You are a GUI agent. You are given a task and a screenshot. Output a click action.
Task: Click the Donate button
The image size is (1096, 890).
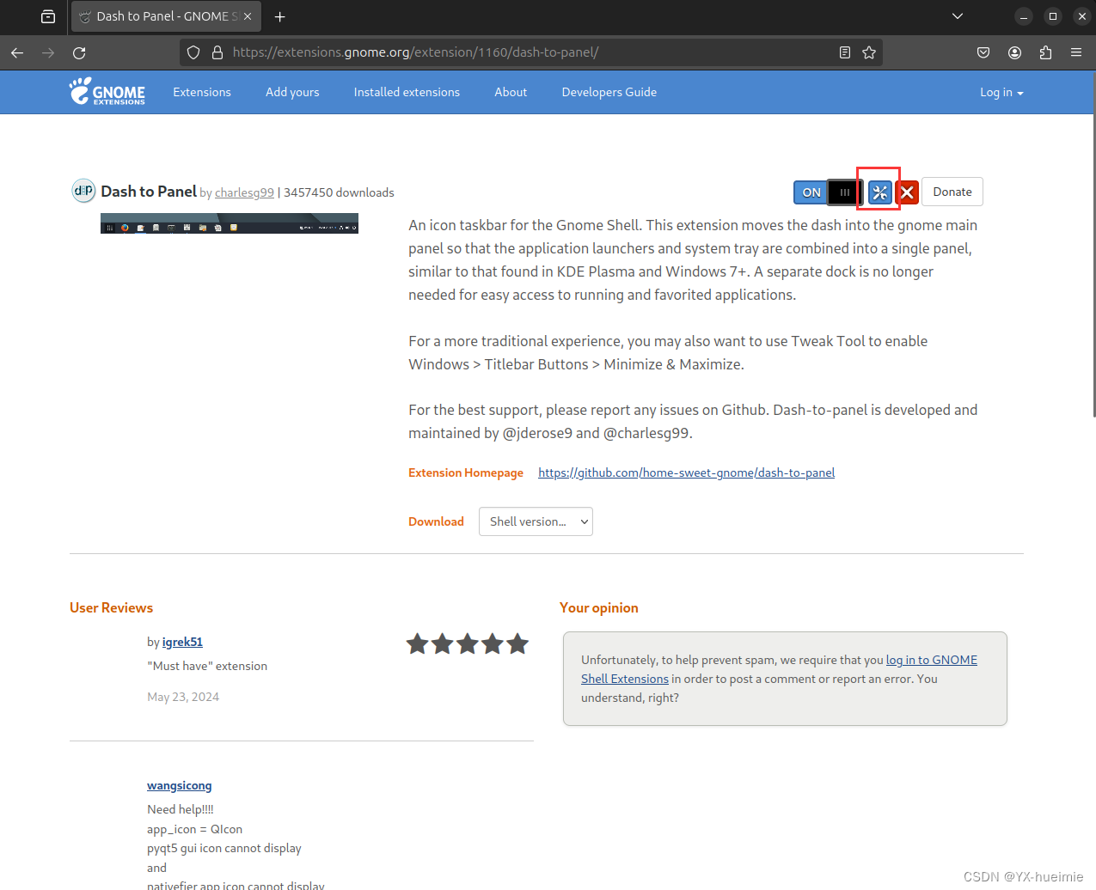952,192
